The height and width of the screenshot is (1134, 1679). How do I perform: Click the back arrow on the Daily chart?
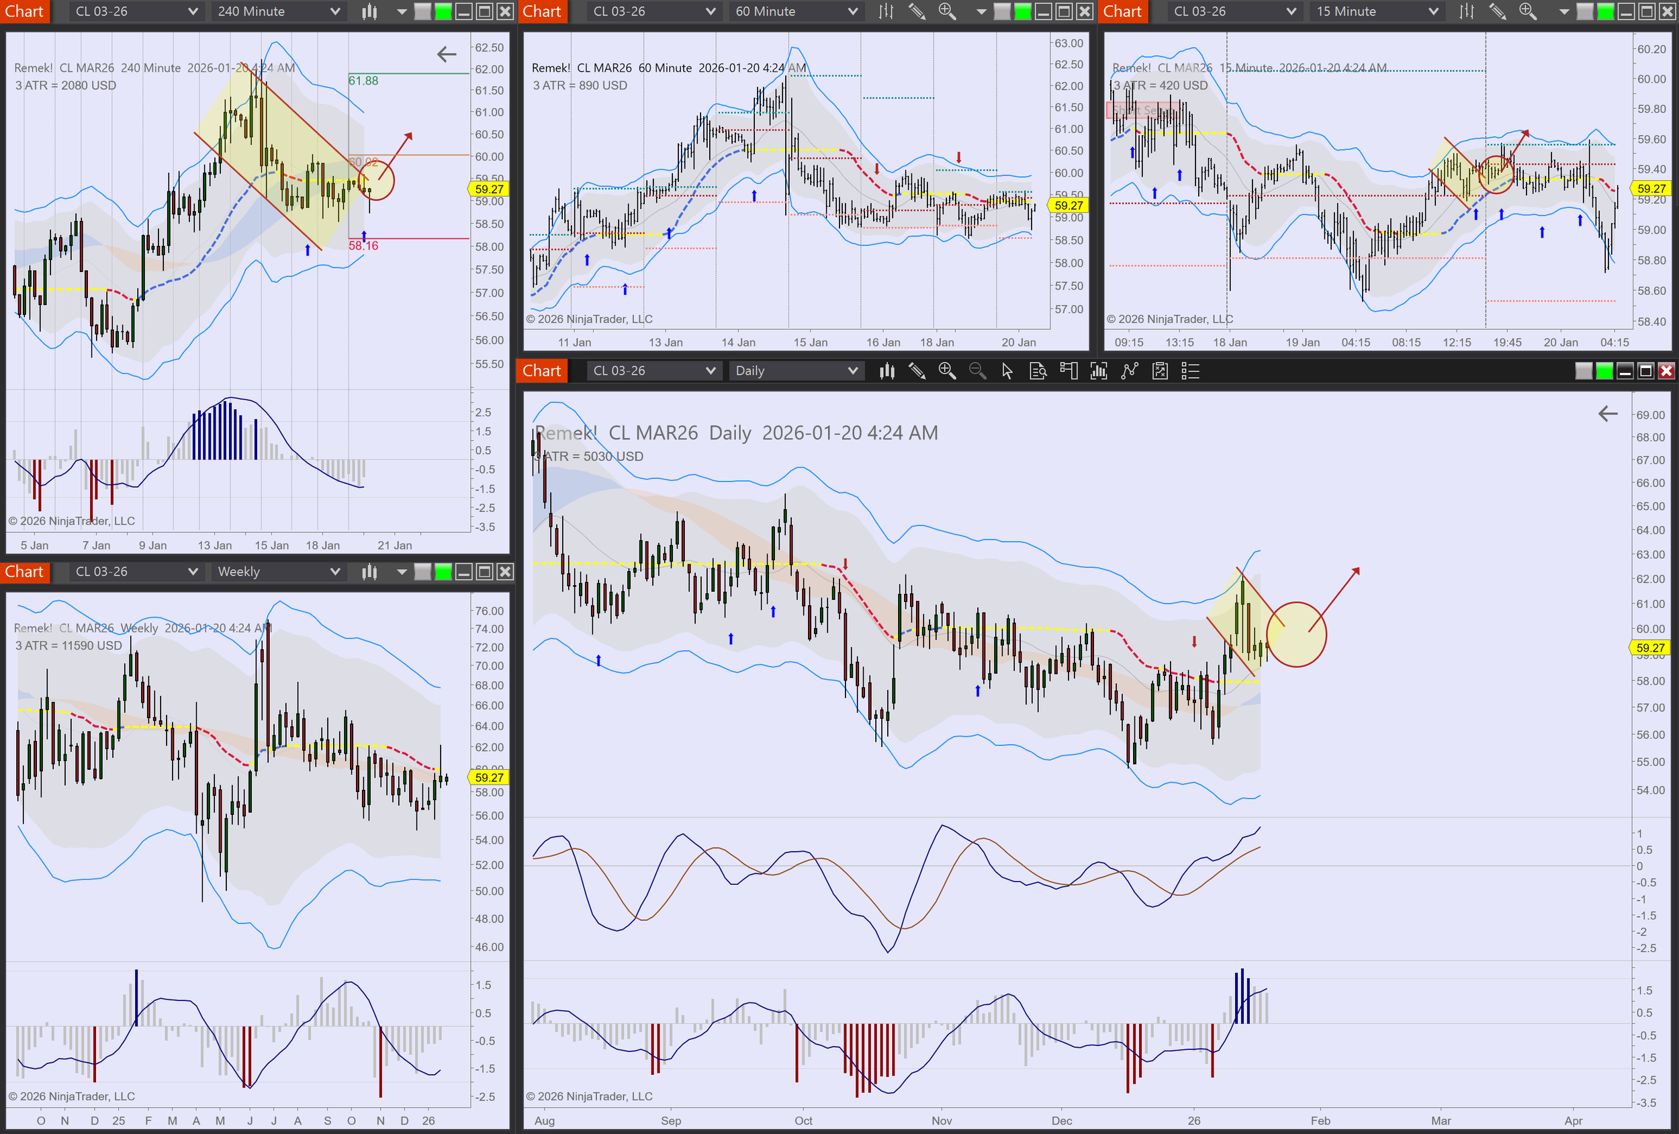[x=1608, y=413]
